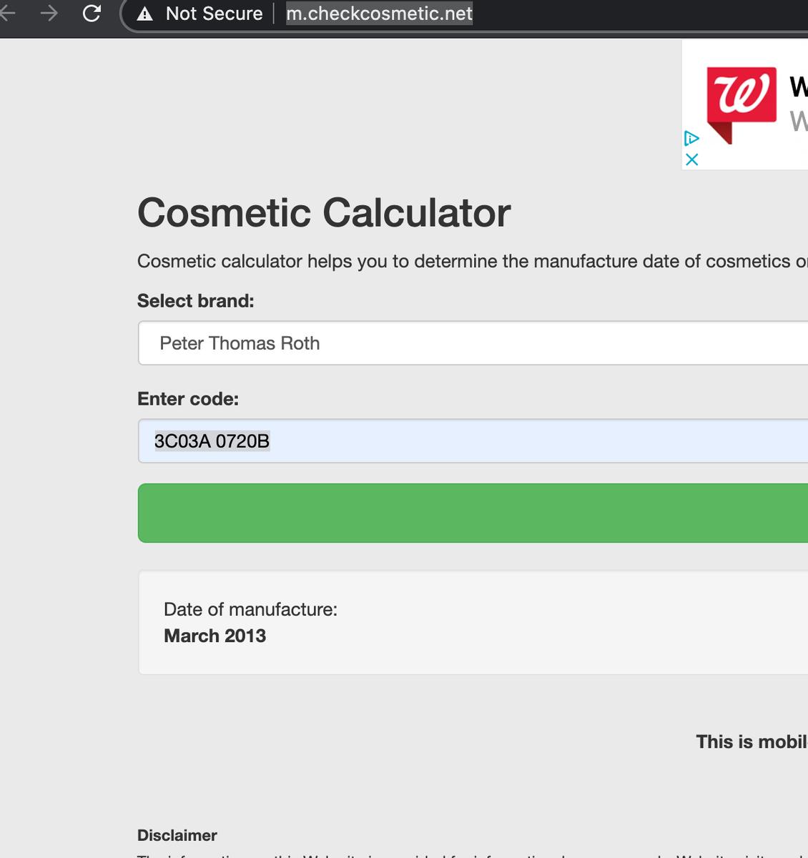This screenshot has width=808, height=858.
Task: Open the Peter Thomas Roth brand dropdown
Action: pyautogui.click(x=472, y=343)
